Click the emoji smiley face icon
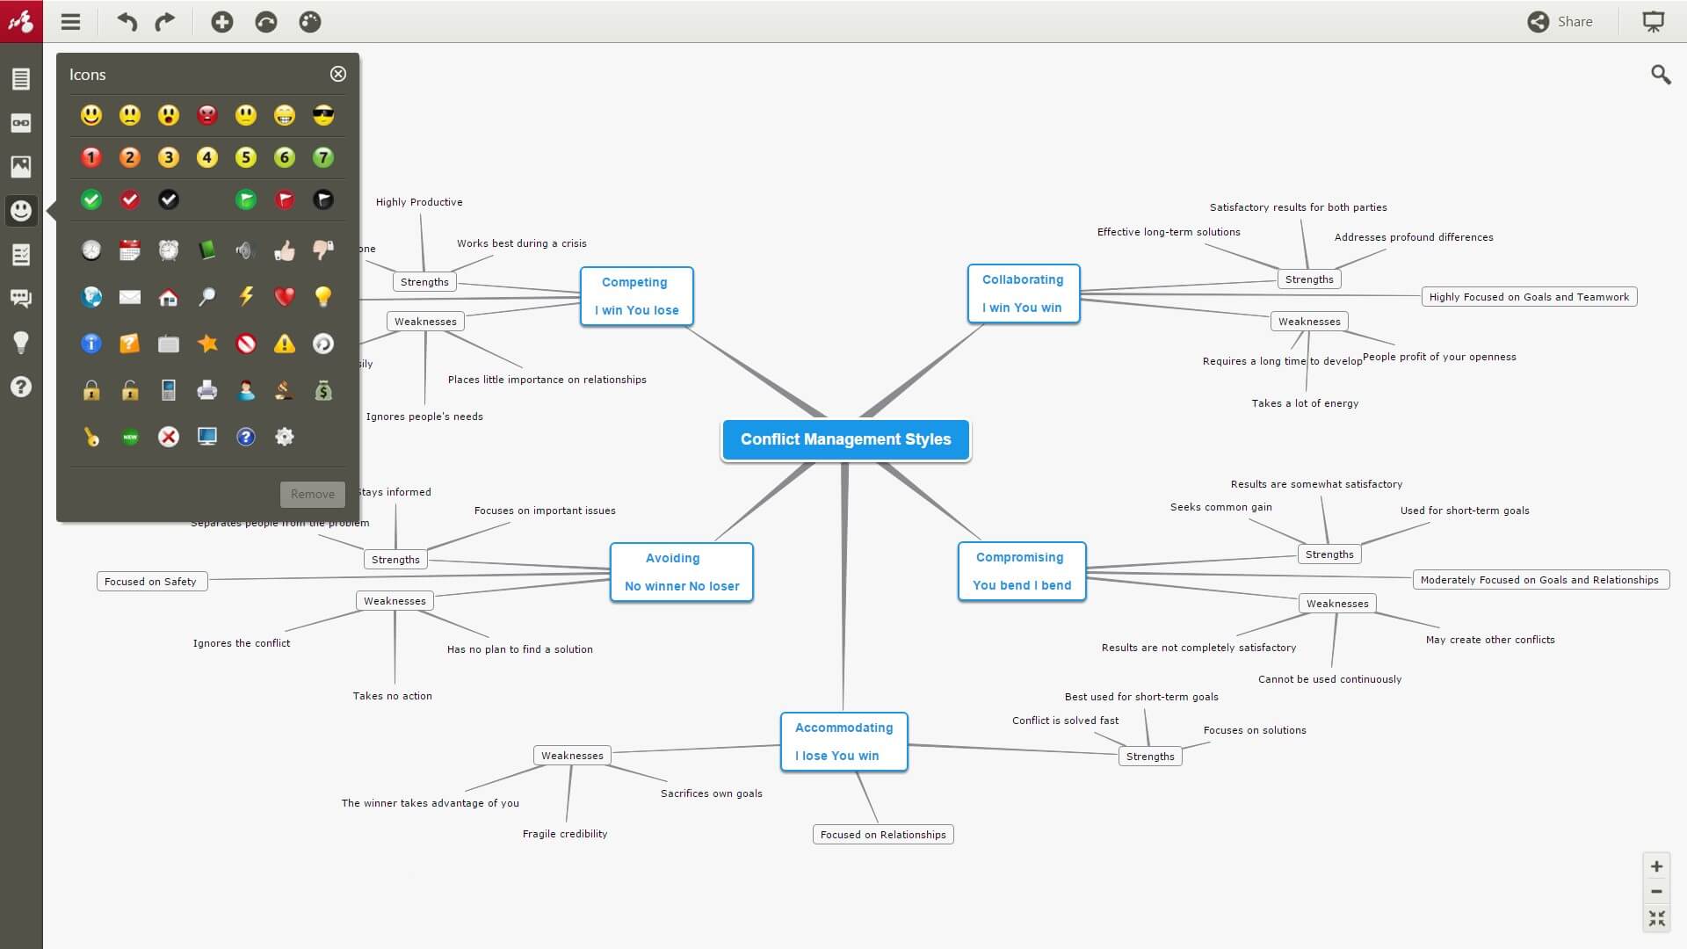 pos(91,115)
